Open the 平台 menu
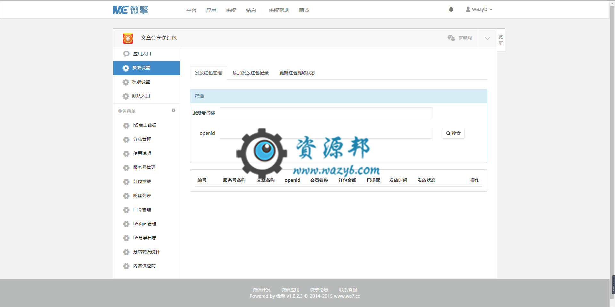 [191, 10]
